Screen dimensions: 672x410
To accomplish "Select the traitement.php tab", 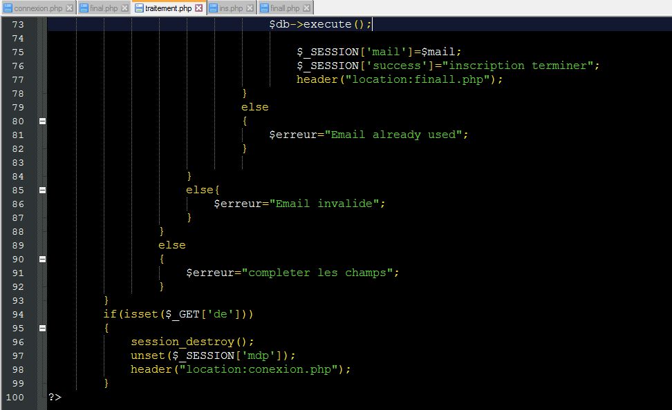I will [168, 8].
